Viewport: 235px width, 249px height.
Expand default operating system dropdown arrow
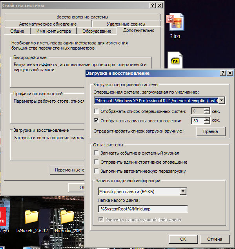point(222,101)
